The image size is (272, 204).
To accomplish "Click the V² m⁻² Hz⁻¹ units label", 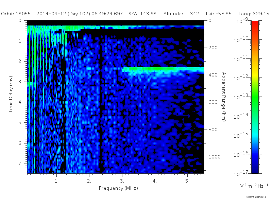I will (x=254, y=186).
